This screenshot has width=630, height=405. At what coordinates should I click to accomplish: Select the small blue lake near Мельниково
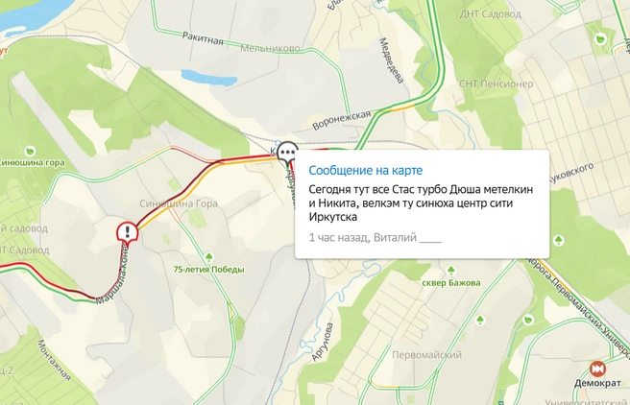click(x=208, y=78)
